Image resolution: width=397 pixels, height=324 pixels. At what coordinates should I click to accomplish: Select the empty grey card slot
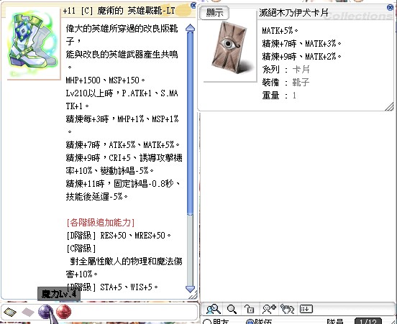point(28,312)
